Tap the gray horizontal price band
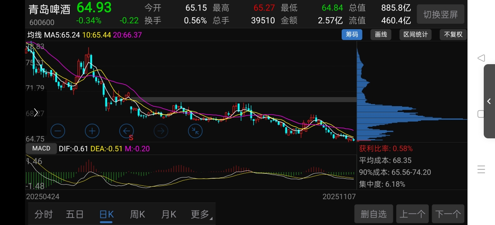495x225 pixels. point(244,100)
